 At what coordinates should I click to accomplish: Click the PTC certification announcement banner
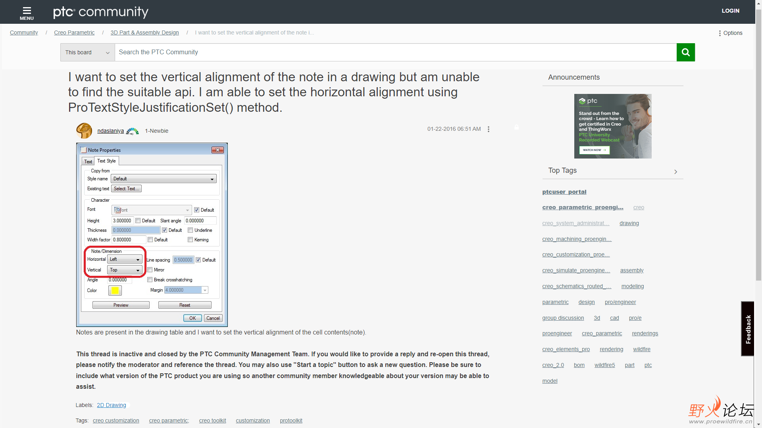(612, 126)
